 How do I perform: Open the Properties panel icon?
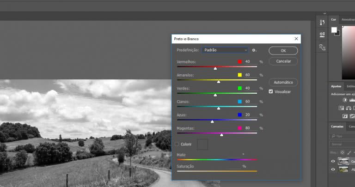[x=322, y=35]
